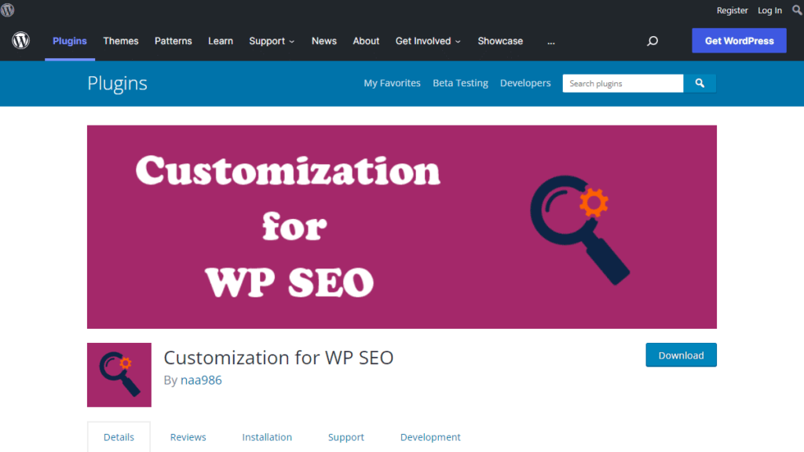Select the Details tab
This screenshot has width=804, height=452.
coord(119,437)
